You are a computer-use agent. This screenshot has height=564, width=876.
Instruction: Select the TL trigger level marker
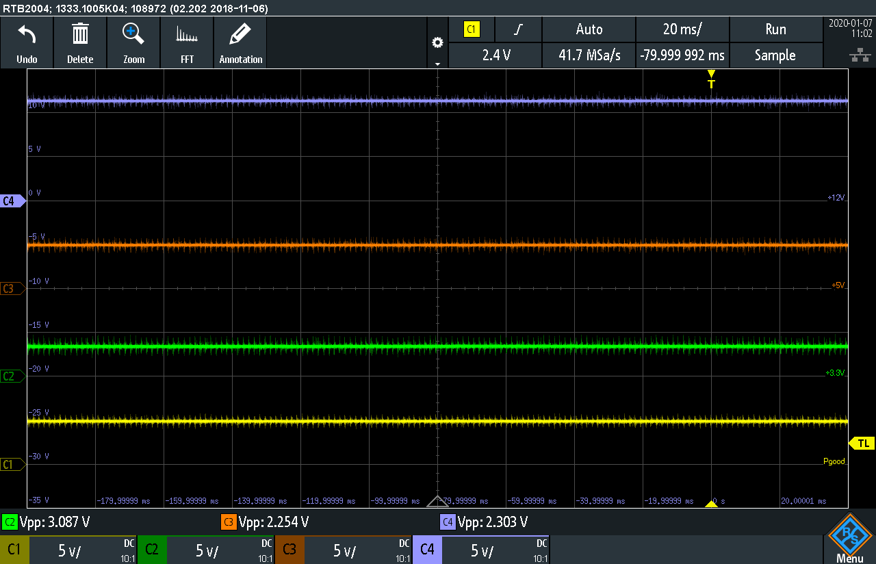[863, 444]
